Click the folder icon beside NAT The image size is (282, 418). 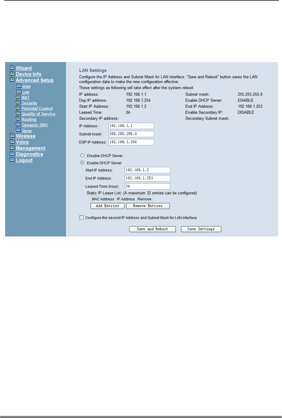[18, 97]
